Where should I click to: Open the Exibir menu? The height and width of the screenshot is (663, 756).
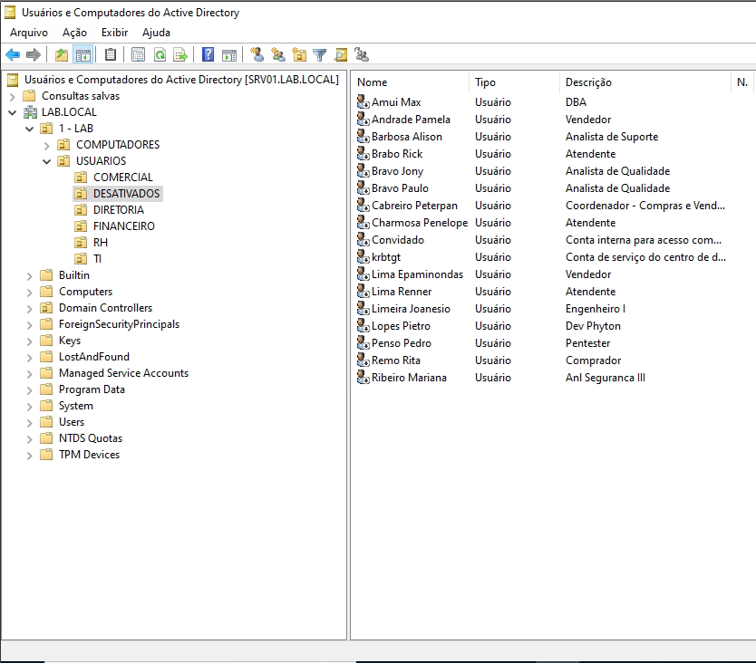point(115,33)
